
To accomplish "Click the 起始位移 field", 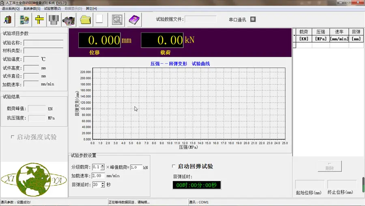I will [x=309, y=185].
